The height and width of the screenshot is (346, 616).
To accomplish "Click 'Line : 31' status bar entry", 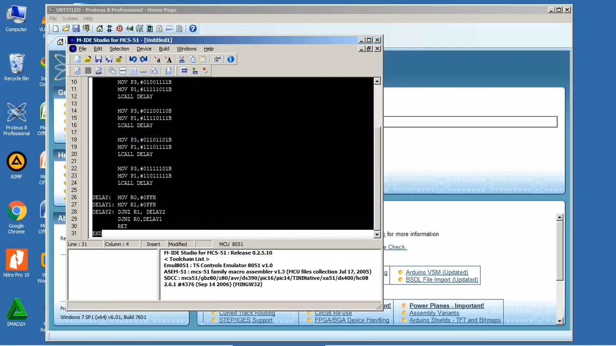I will (77, 244).
